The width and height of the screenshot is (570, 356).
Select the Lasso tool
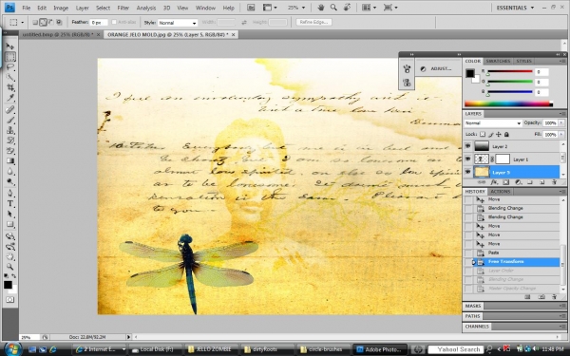click(10, 66)
